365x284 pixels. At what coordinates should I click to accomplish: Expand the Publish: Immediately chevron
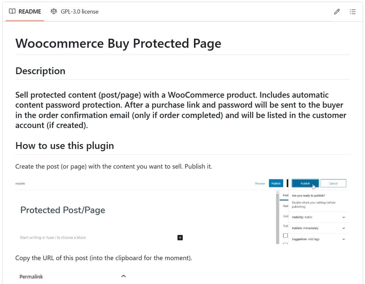click(x=344, y=228)
